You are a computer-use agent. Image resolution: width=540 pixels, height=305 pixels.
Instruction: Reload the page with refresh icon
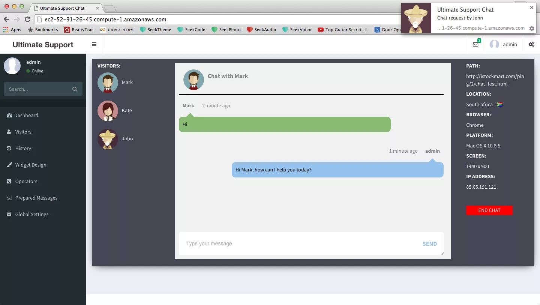(x=27, y=19)
